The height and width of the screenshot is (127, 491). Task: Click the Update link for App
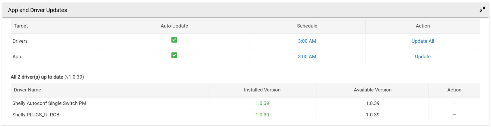point(423,56)
